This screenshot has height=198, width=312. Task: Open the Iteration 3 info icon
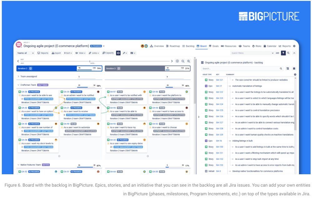pyautogui.click(x=119, y=68)
